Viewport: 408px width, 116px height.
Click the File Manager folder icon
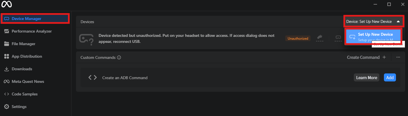pos(6,44)
